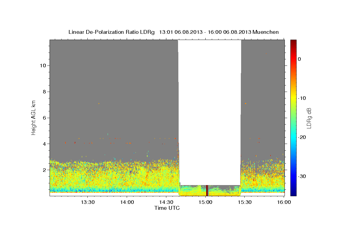Click the colorbar value -10 label
Screen dimensions: 352x235
pyautogui.click(x=302, y=98)
